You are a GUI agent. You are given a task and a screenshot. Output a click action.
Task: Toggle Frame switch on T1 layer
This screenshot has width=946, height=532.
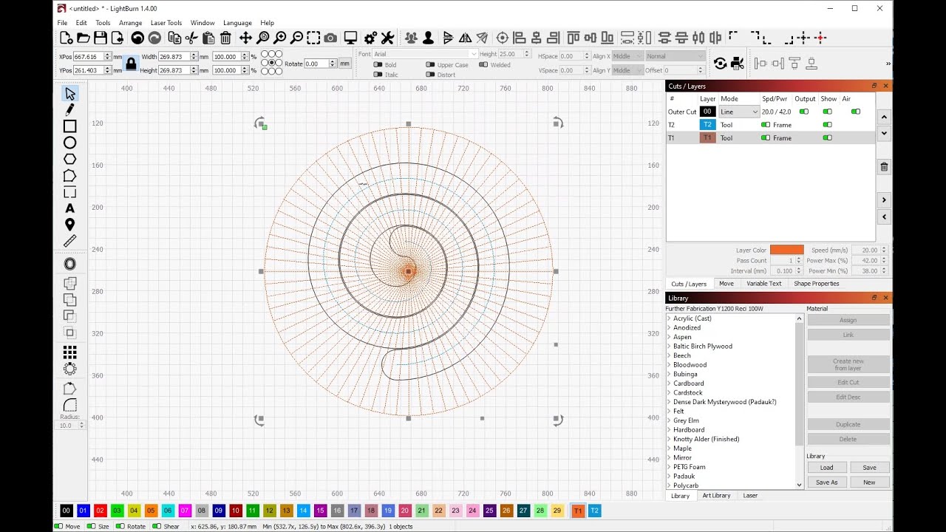pos(765,138)
